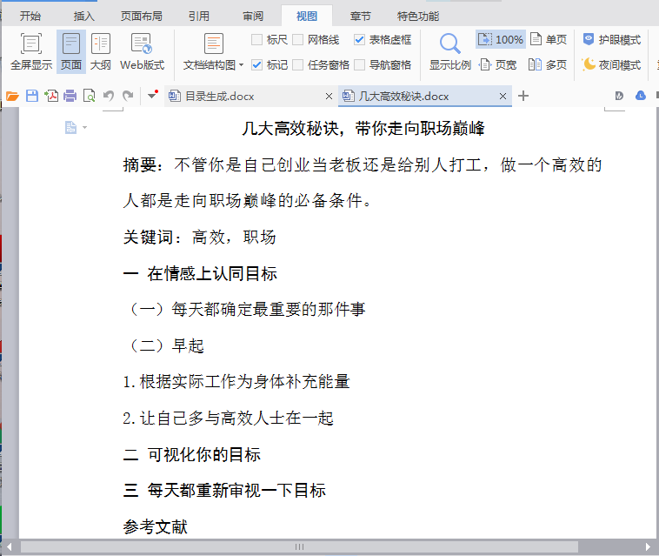Uncheck table virtual frame checkbox

[x=359, y=39]
